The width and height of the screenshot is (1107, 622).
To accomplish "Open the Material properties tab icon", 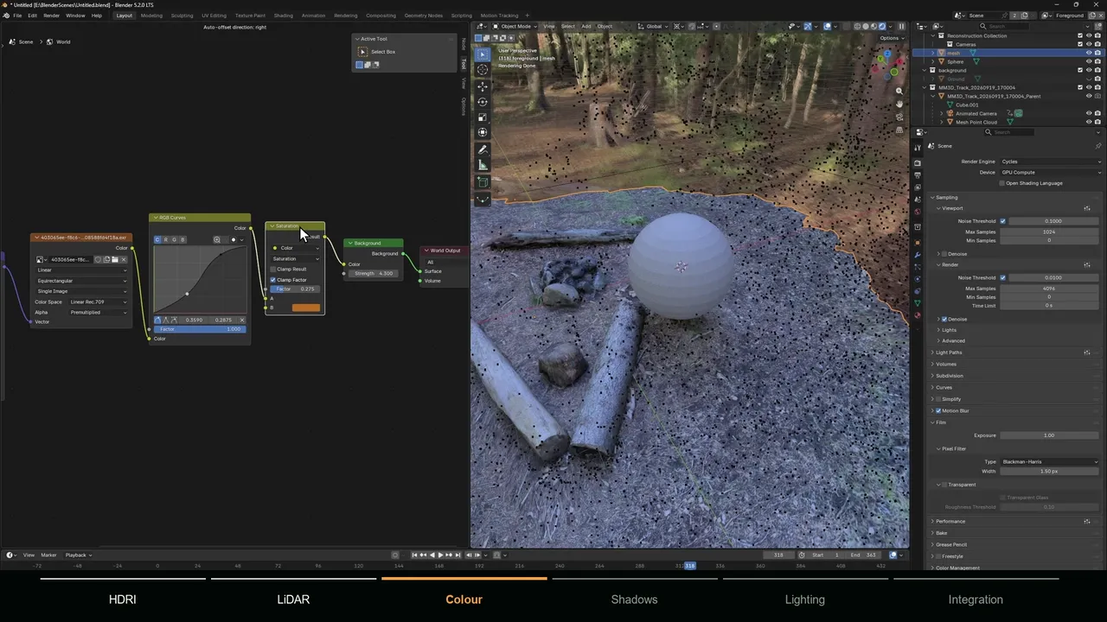I will (918, 315).
